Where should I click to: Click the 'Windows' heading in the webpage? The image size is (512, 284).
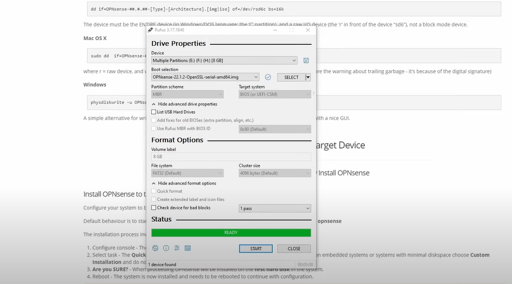tap(95, 85)
